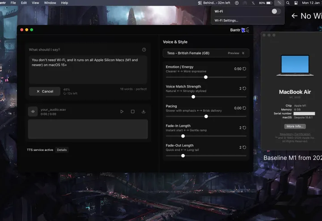This screenshot has height=221, width=322.
Task: Open the File menu
Action: click(13, 3)
